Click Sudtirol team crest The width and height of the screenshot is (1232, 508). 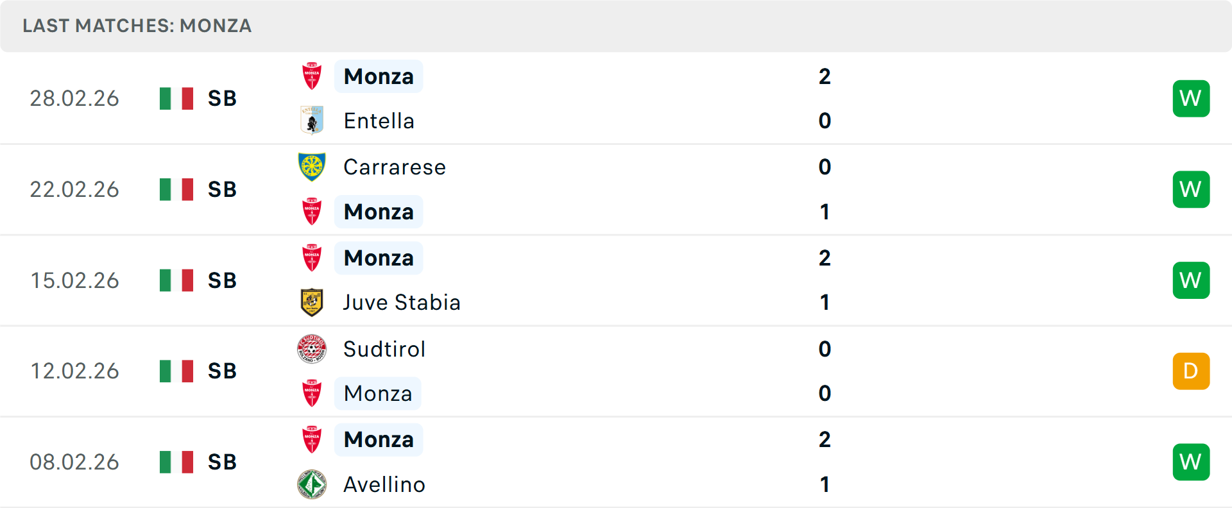coord(312,349)
